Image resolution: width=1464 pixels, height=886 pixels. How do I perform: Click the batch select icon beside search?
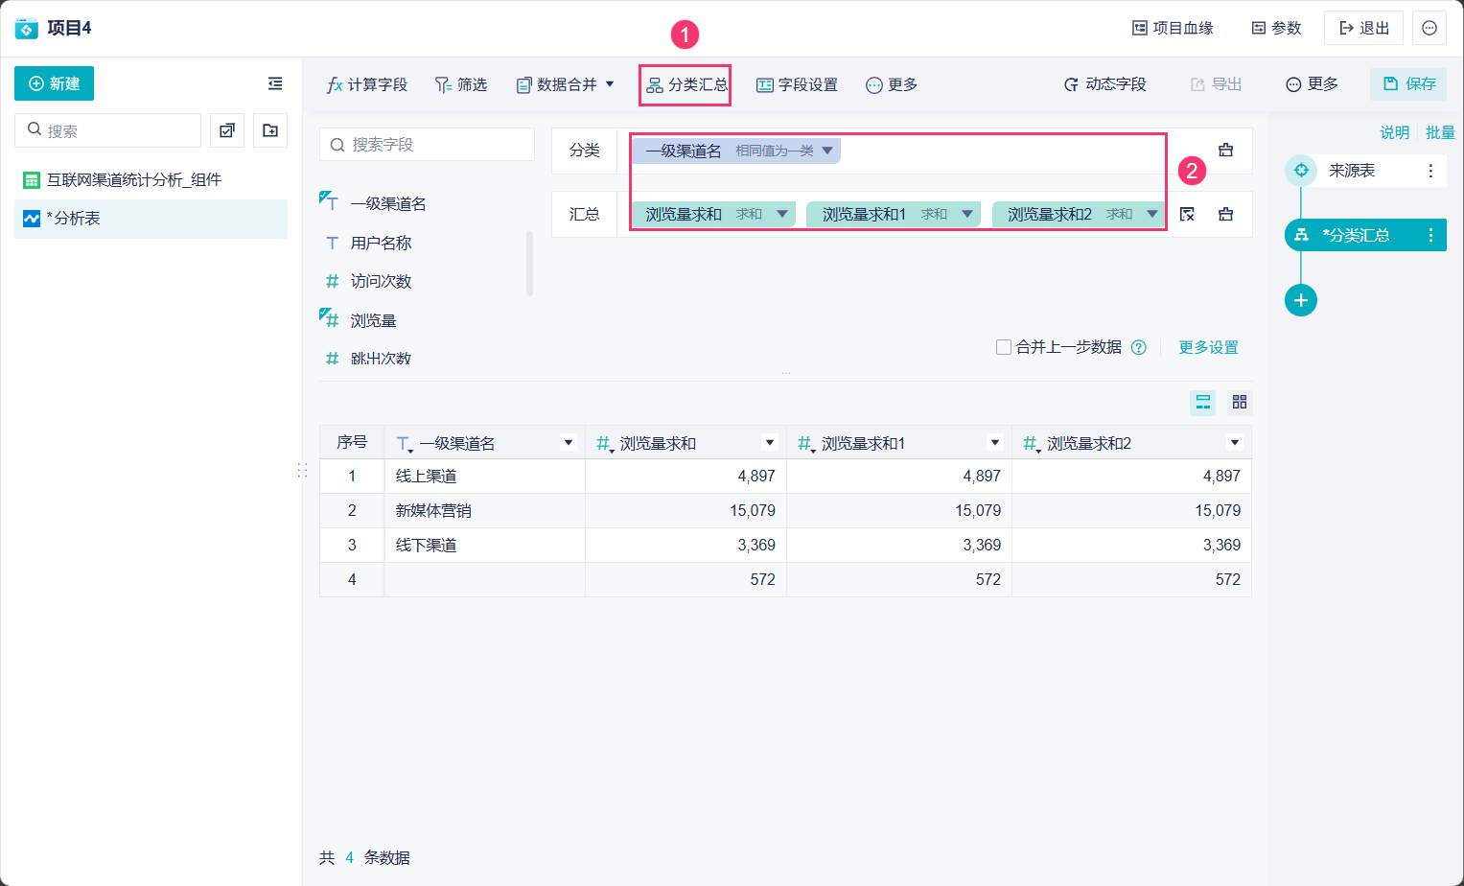[x=227, y=130]
